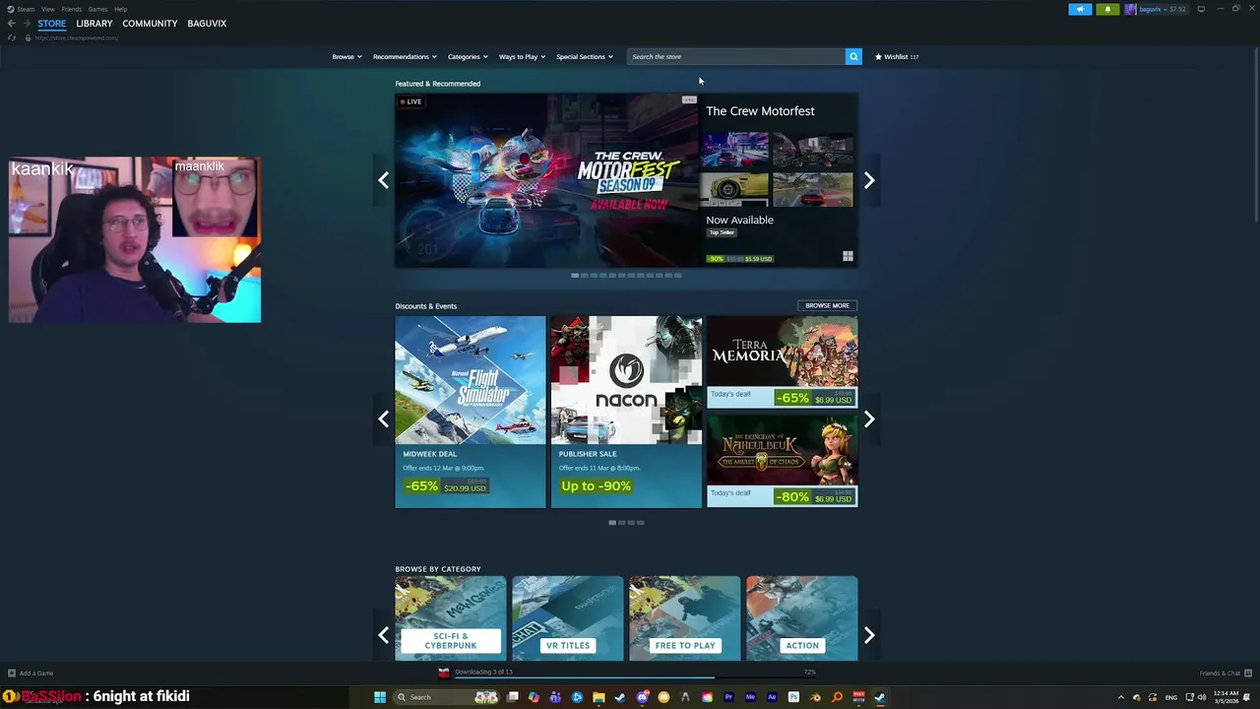The image size is (1260, 709).
Task: Expand the Ways to Play dropdown
Action: pos(522,56)
